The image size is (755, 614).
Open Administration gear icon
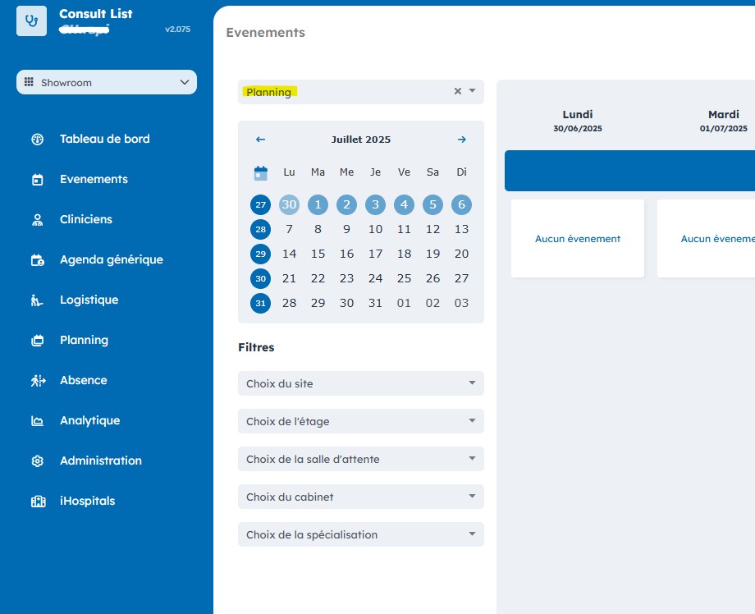click(37, 461)
